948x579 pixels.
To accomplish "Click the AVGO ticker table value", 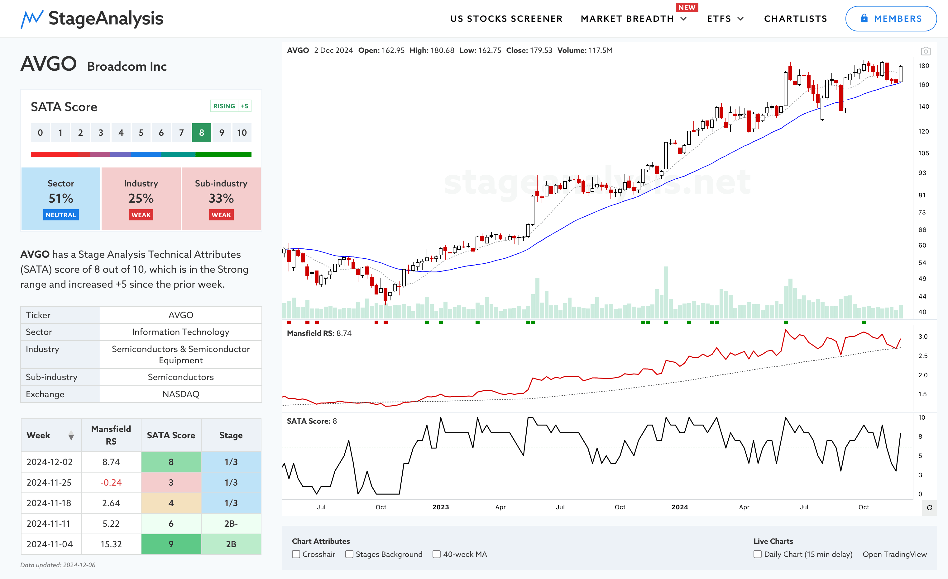I will [x=180, y=315].
